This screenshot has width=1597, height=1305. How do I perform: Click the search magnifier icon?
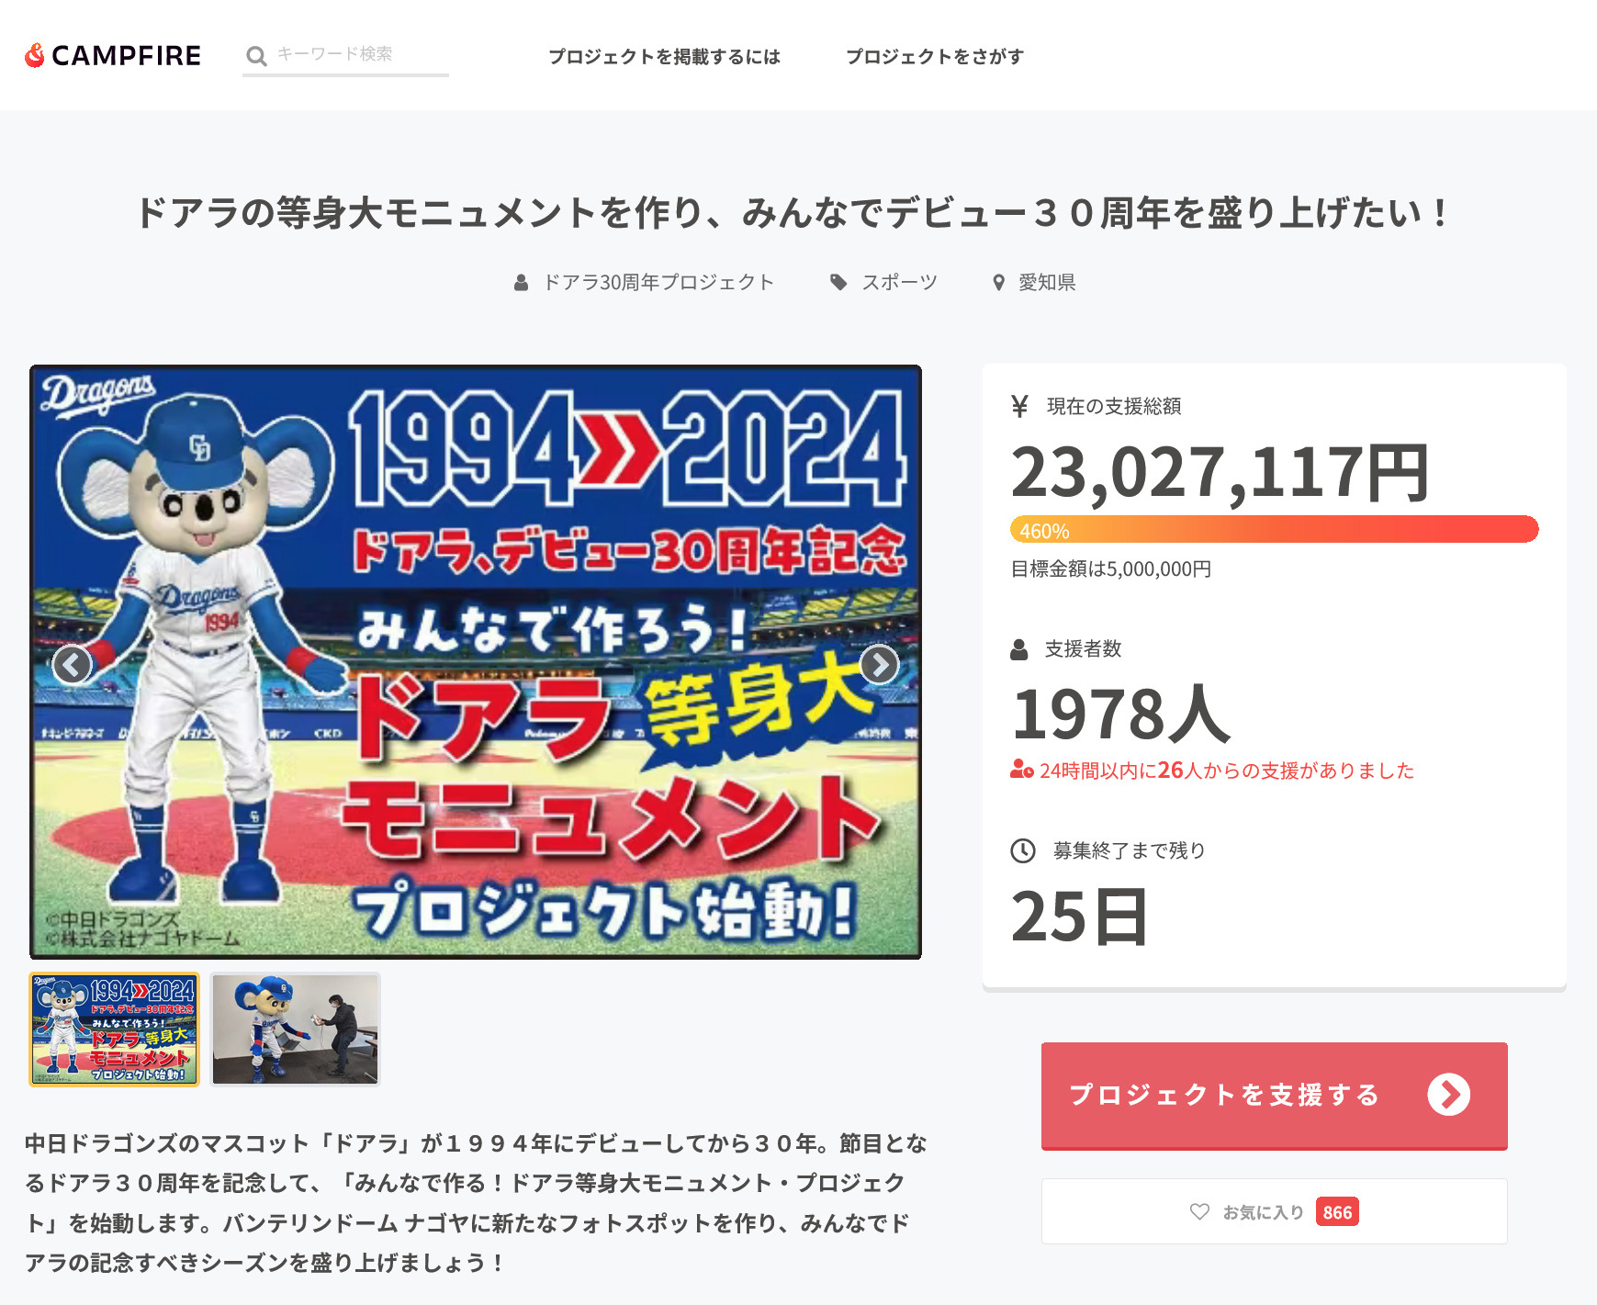pyautogui.click(x=256, y=56)
